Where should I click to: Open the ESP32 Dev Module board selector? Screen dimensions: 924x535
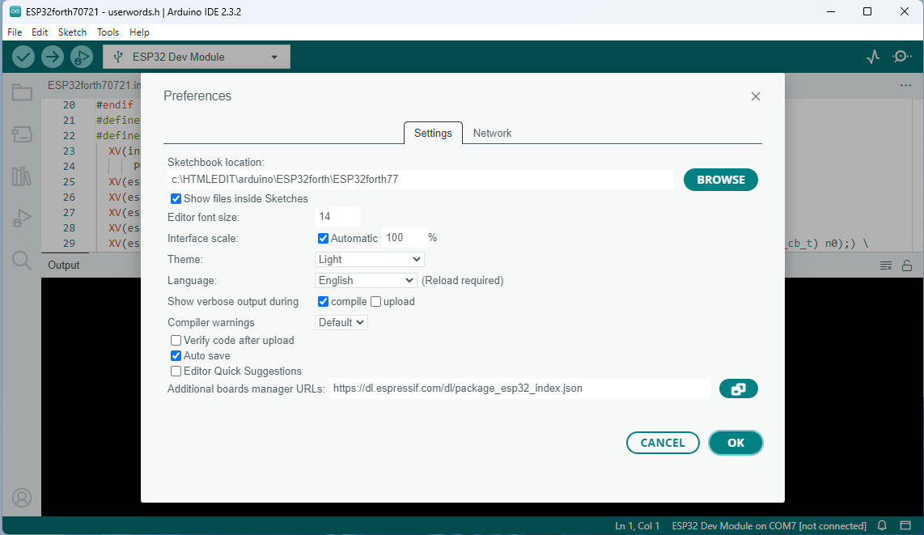(197, 57)
